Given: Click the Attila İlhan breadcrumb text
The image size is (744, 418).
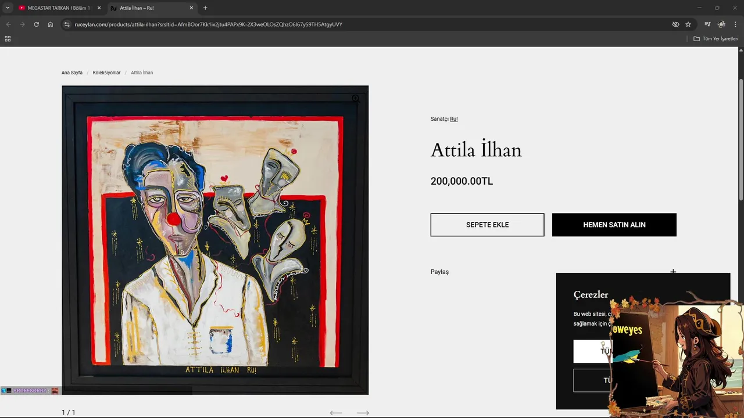Looking at the screenshot, I should pos(142,73).
